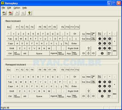
Task: Click the Space key on Remapped keyboard
Action: click(39, 96)
